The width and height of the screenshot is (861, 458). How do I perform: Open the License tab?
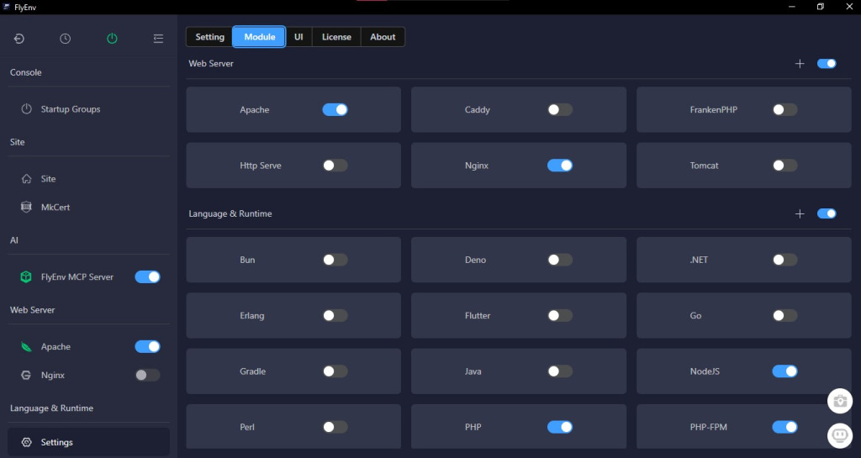[336, 37]
